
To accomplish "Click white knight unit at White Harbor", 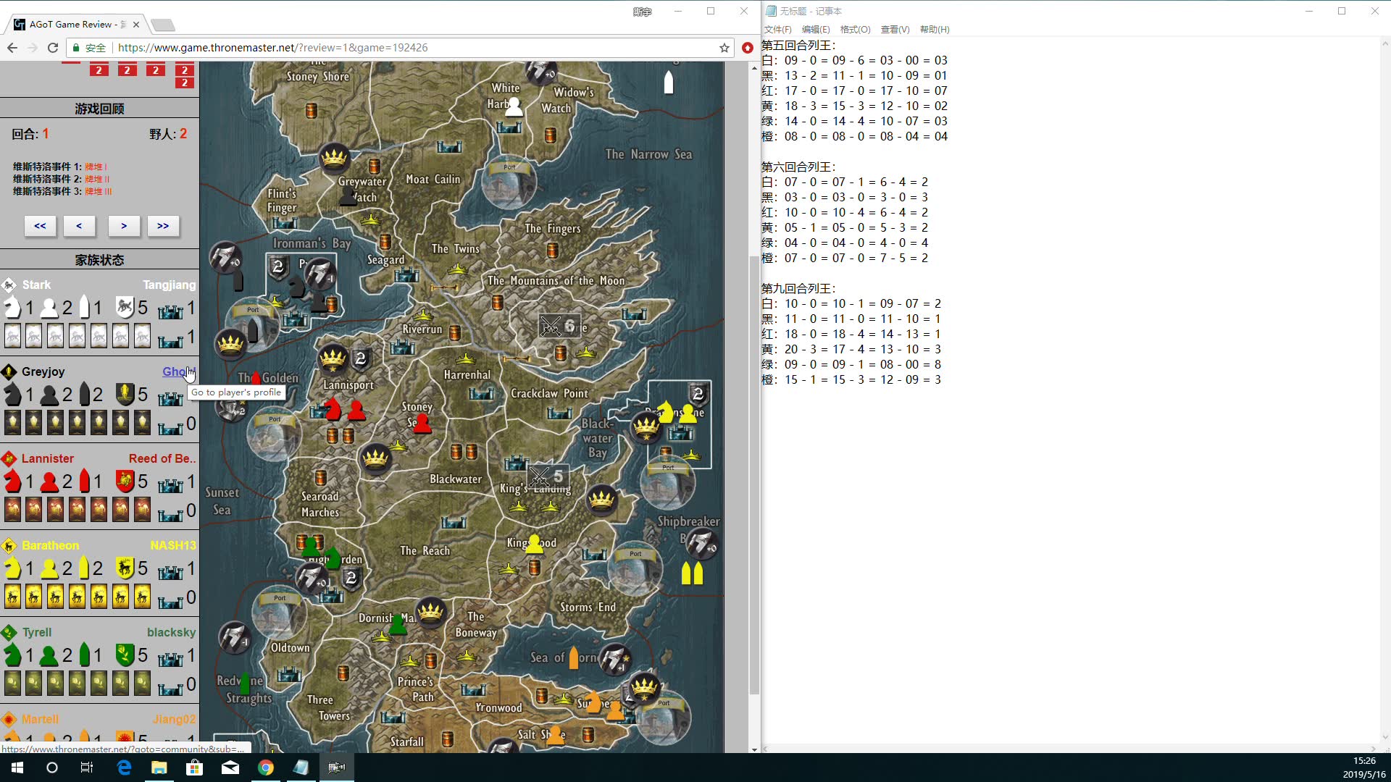I will pyautogui.click(x=514, y=106).
